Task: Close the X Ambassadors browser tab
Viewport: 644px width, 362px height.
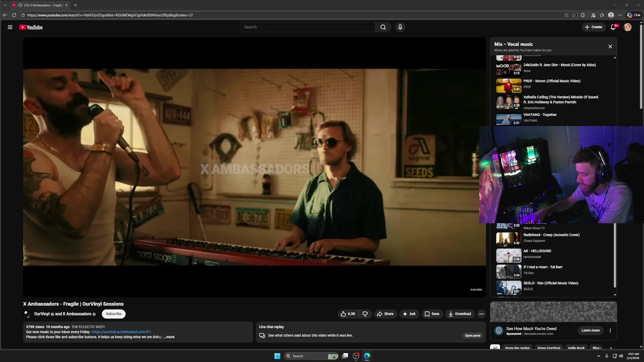Action: tap(66, 5)
